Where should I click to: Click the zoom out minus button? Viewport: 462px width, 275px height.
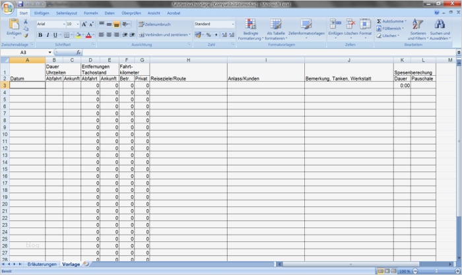click(x=415, y=271)
